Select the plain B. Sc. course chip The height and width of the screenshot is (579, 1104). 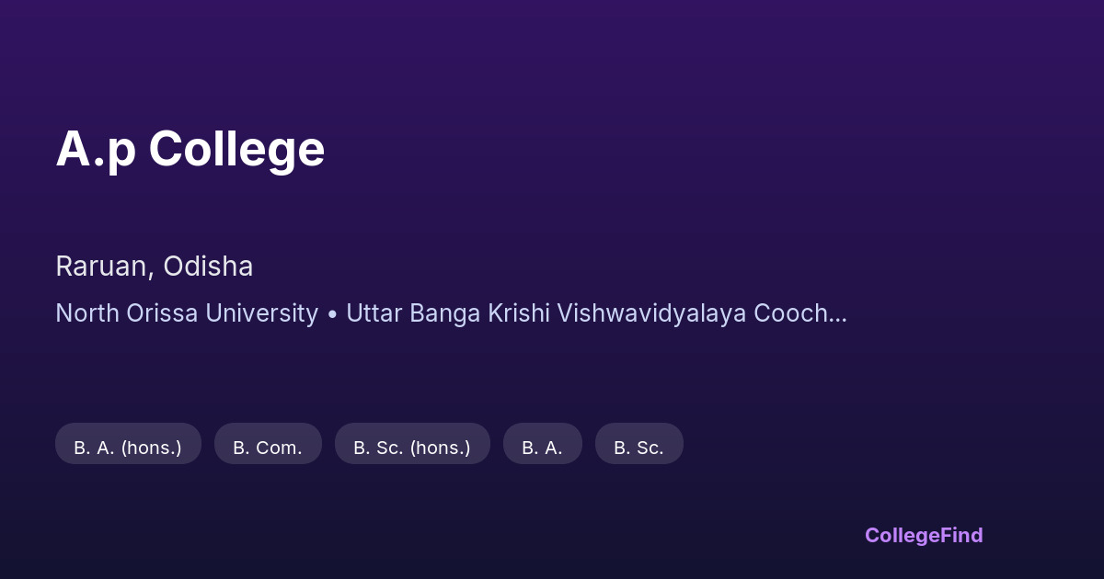click(x=638, y=448)
